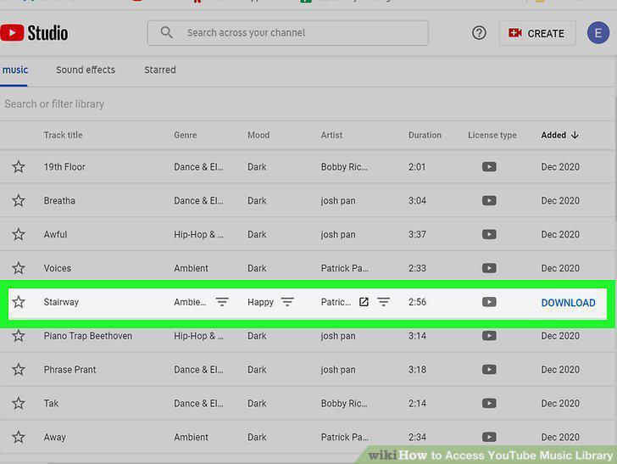View license icon for Piano Trap Beethoven
The height and width of the screenshot is (464, 617).
(489, 336)
